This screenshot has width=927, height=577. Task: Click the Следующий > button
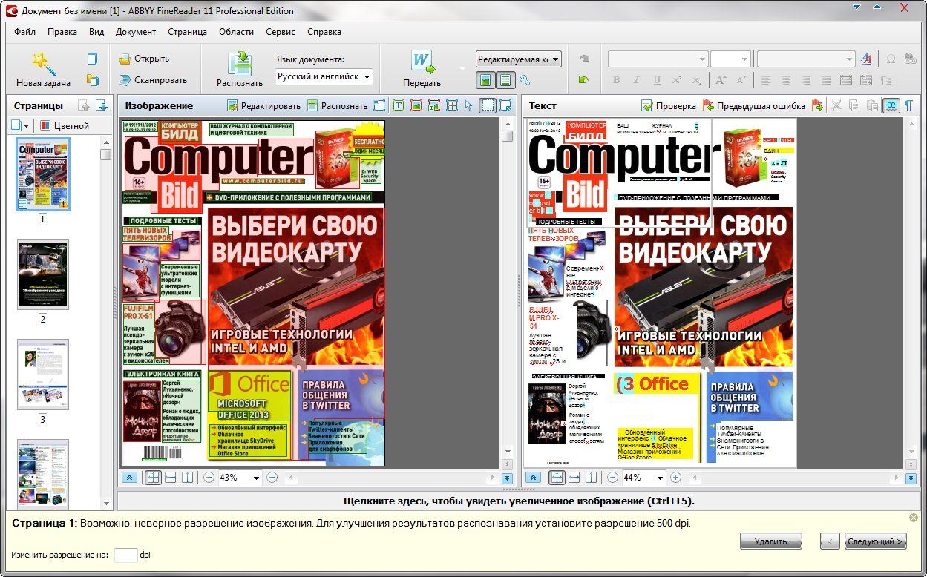click(876, 541)
